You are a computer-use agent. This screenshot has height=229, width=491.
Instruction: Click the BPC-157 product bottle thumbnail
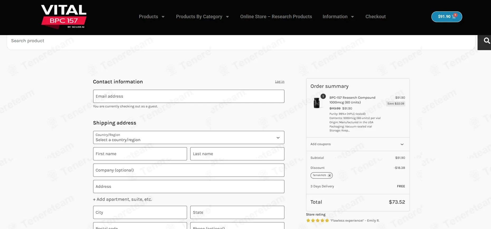tap(317, 103)
